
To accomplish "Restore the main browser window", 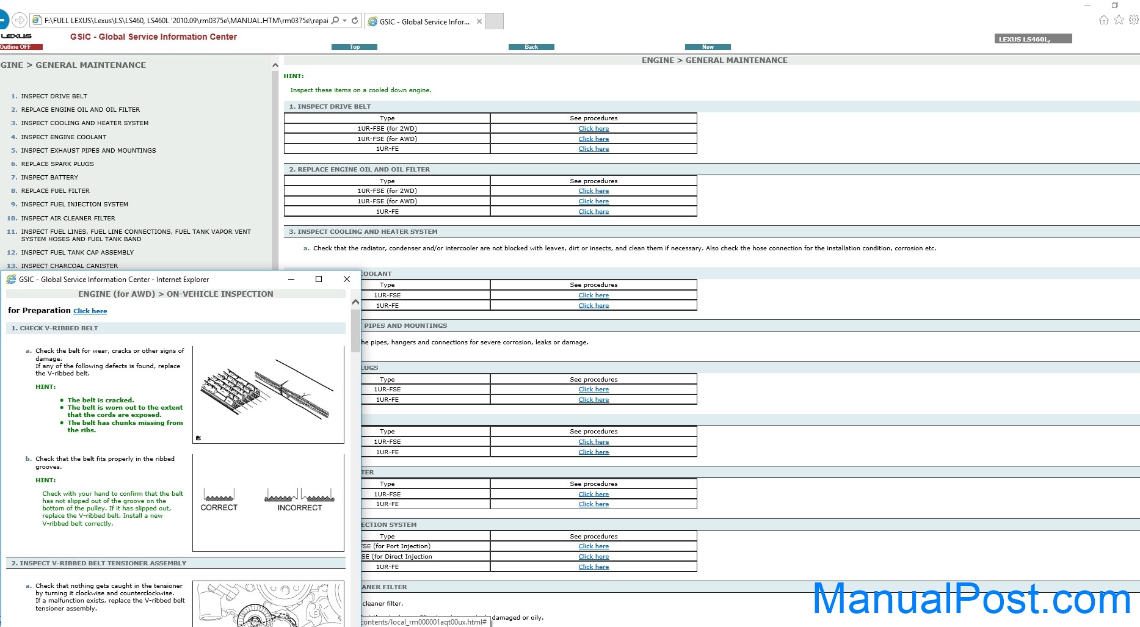I will 1114,5.
